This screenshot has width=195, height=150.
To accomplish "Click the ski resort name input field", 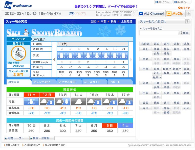I will [x=159, y=33].
